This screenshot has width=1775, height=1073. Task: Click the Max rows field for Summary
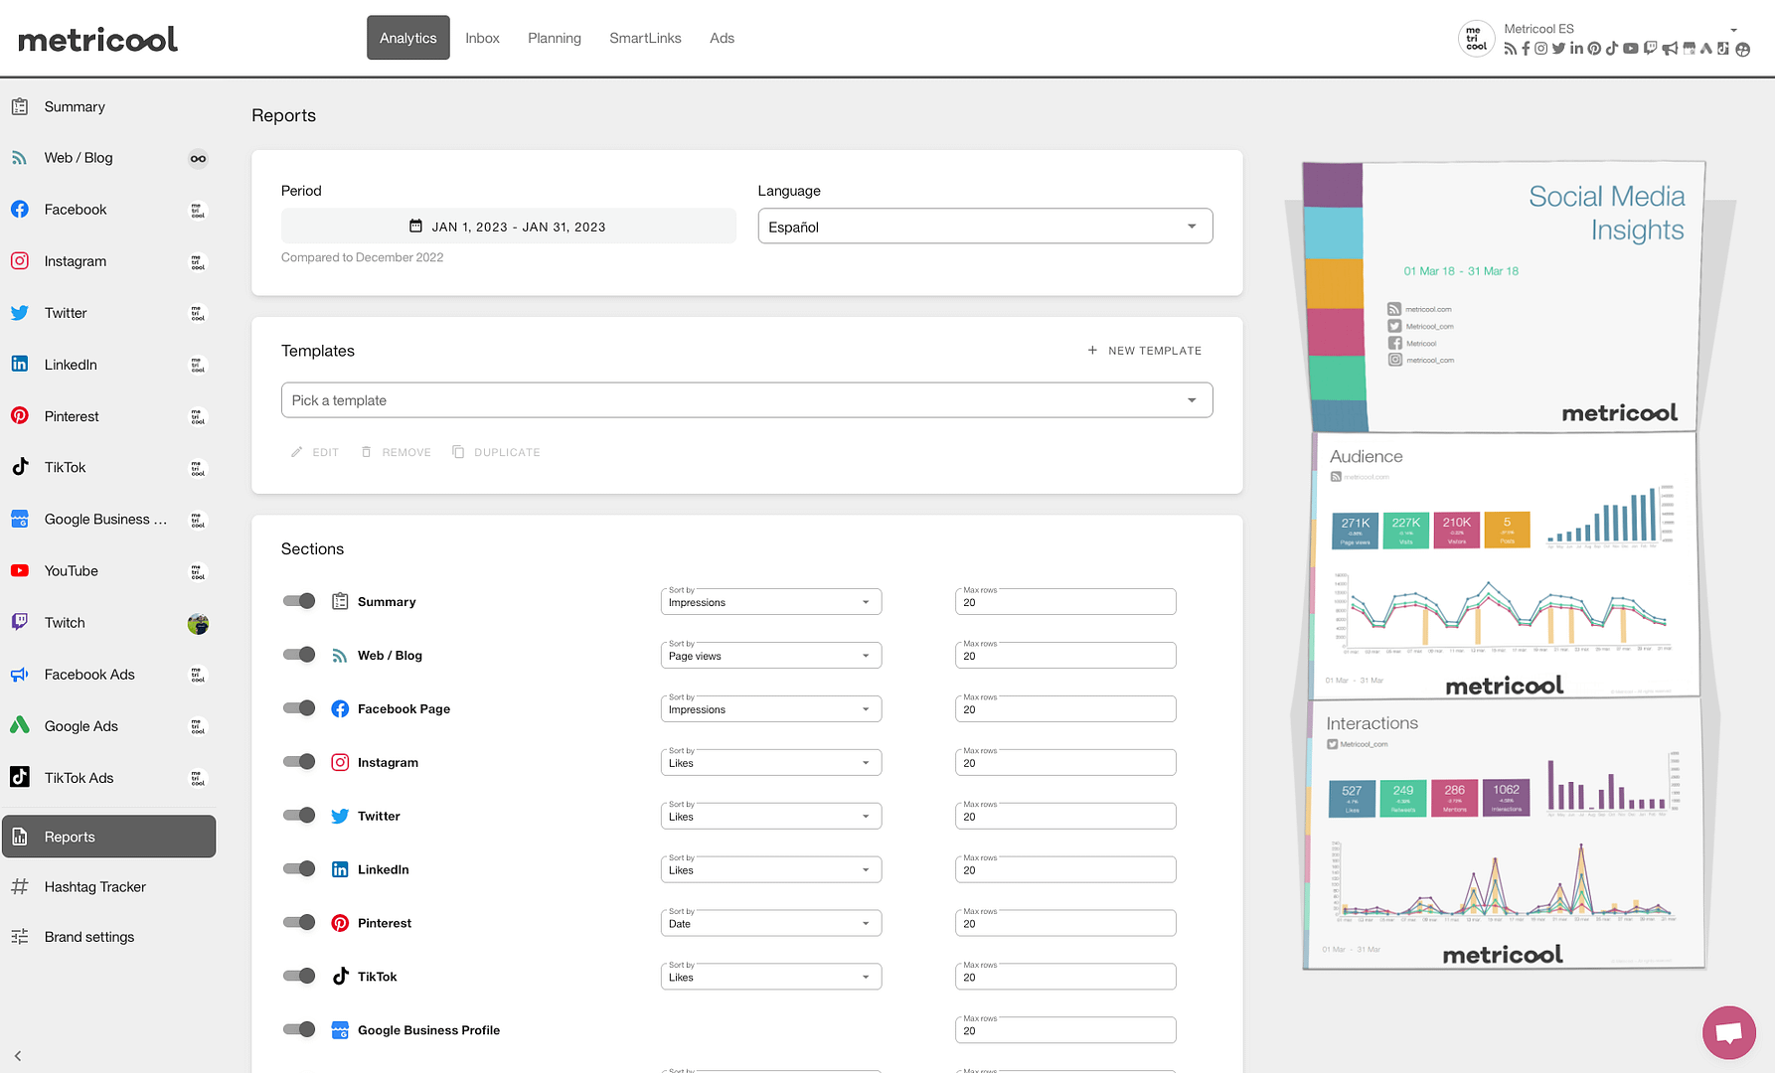pyautogui.click(x=1065, y=602)
